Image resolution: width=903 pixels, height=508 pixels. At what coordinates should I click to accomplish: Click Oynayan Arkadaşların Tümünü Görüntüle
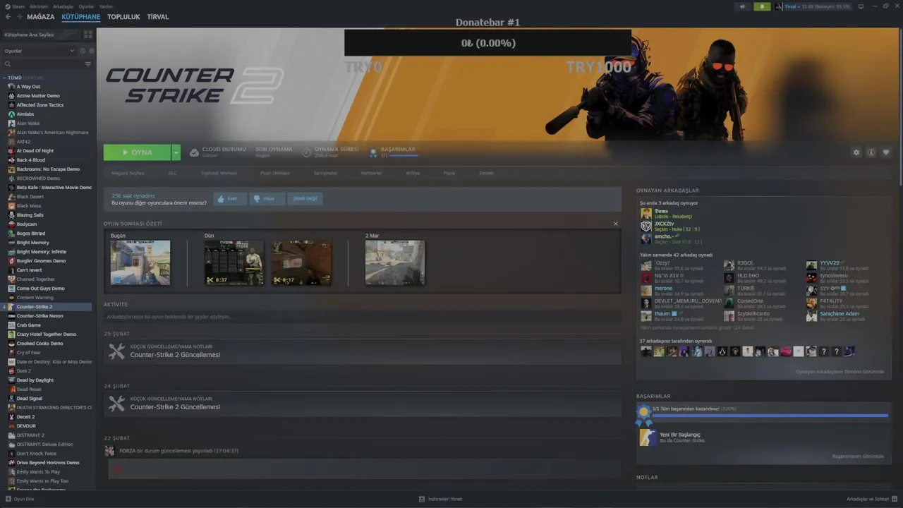pos(840,372)
